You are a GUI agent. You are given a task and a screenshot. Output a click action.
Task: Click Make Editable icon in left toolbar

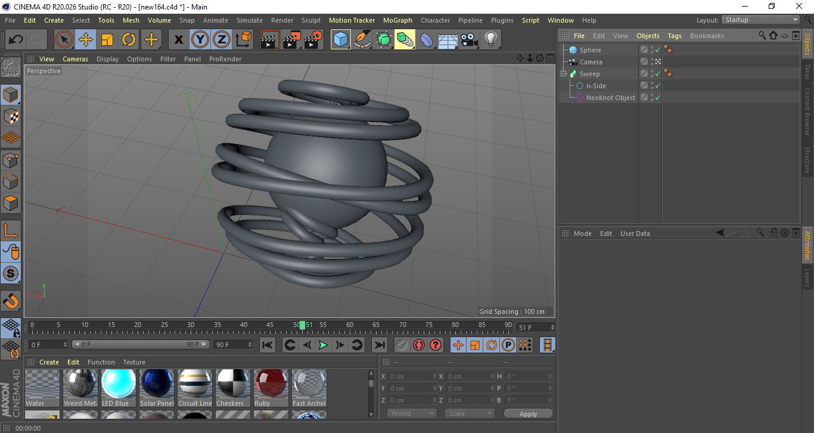tap(11, 67)
